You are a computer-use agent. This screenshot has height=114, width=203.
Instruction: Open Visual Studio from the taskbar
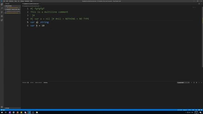[x=10, y=112]
